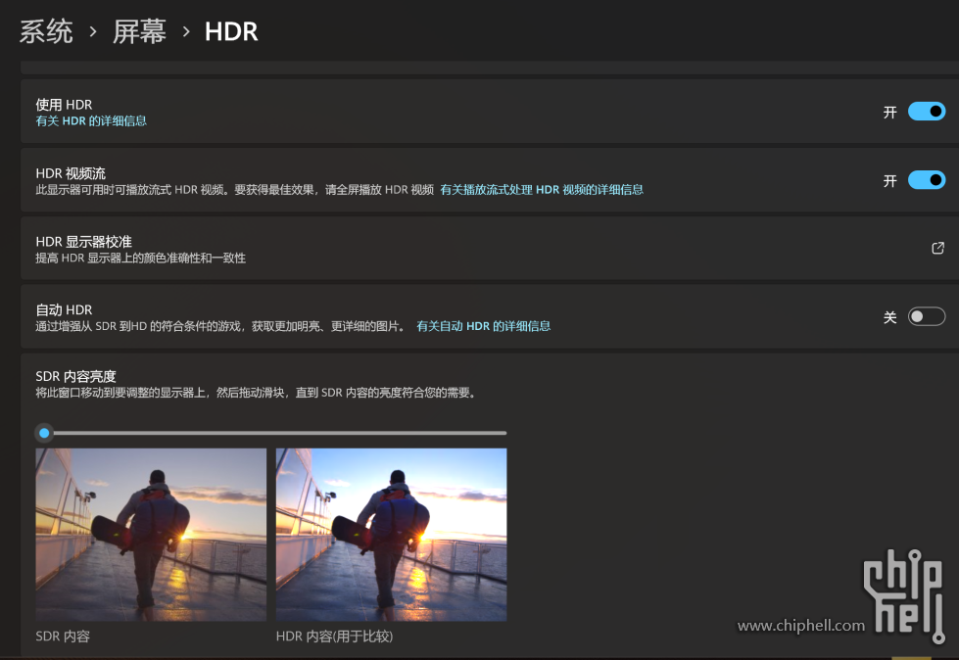Enable the 自动 HDR toggle
959x660 pixels.
[x=926, y=316]
